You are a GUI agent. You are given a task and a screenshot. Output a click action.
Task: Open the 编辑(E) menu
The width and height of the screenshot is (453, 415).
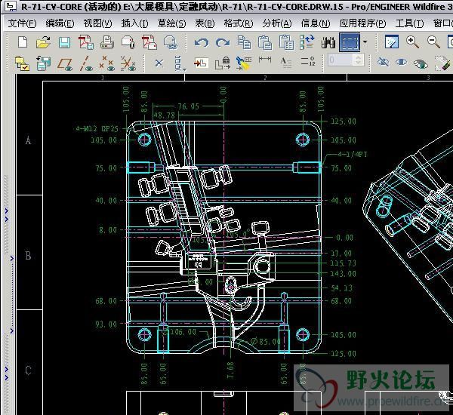coord(60,23)
